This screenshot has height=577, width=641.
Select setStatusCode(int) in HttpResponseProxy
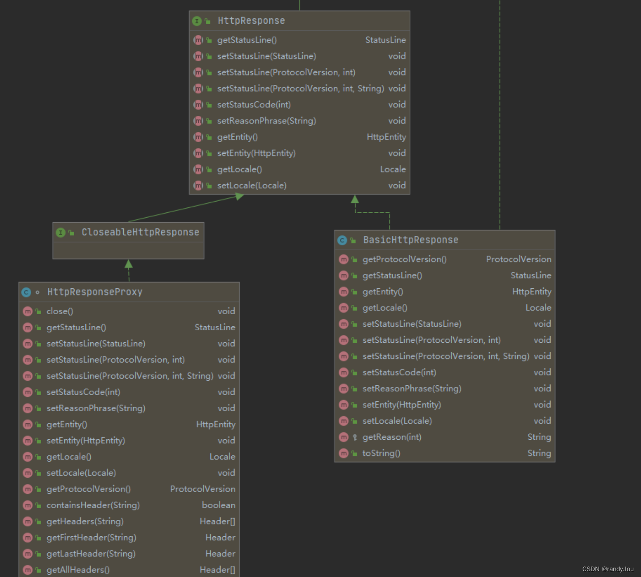[x=84, y=392]
